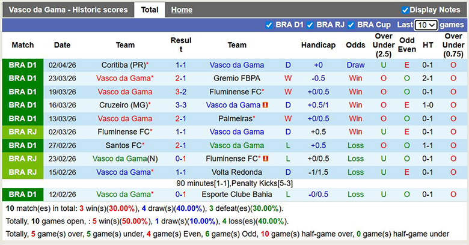Click the Handicap column header
This screenshot has width=469, height=245.
318,45
